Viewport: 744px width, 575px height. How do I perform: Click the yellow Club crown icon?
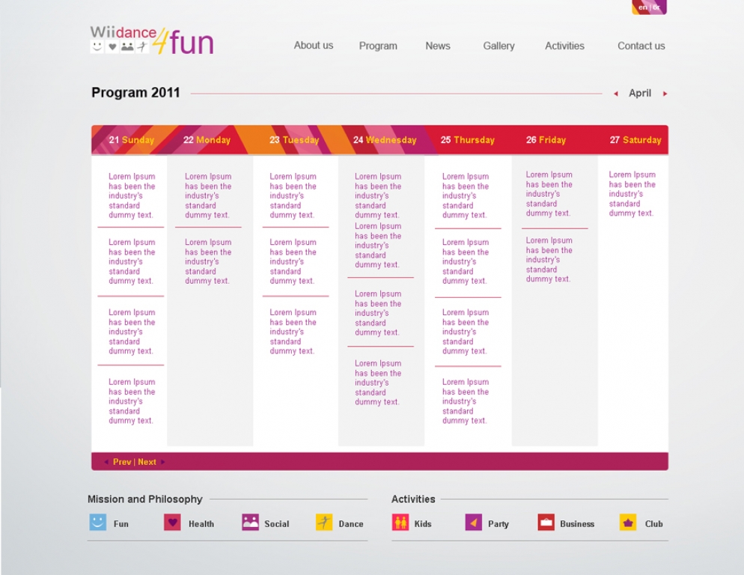coord(628,523)
